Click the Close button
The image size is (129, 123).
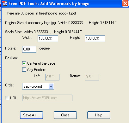pos(65,115)
